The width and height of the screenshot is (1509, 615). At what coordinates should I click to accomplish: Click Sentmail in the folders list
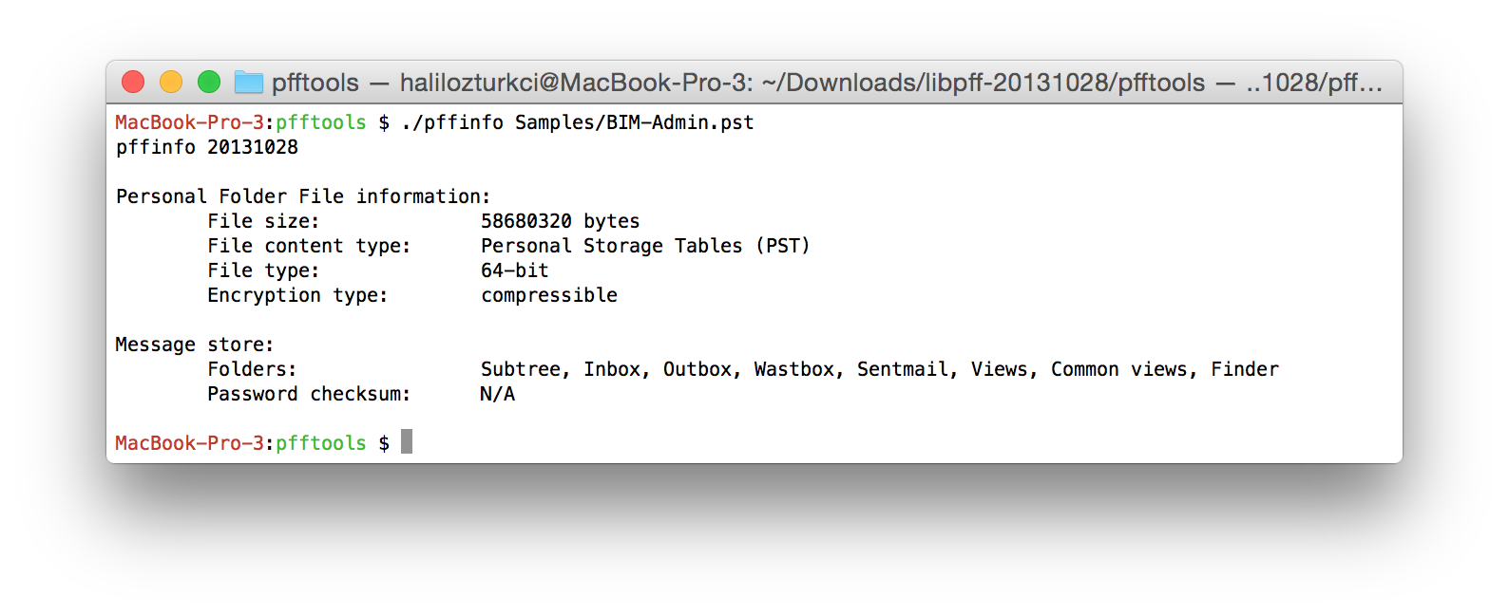(903, 369)
